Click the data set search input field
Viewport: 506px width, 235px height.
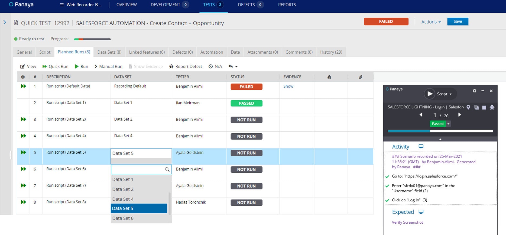point(141,169)
